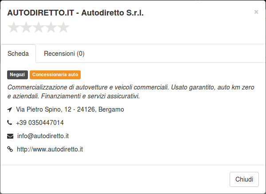Click the AUTODIRETTO.IT dialog title
266x194 pixels.
75,13
